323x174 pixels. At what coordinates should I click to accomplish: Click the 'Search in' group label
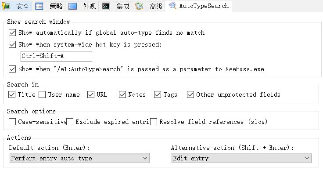click(23, 84)
